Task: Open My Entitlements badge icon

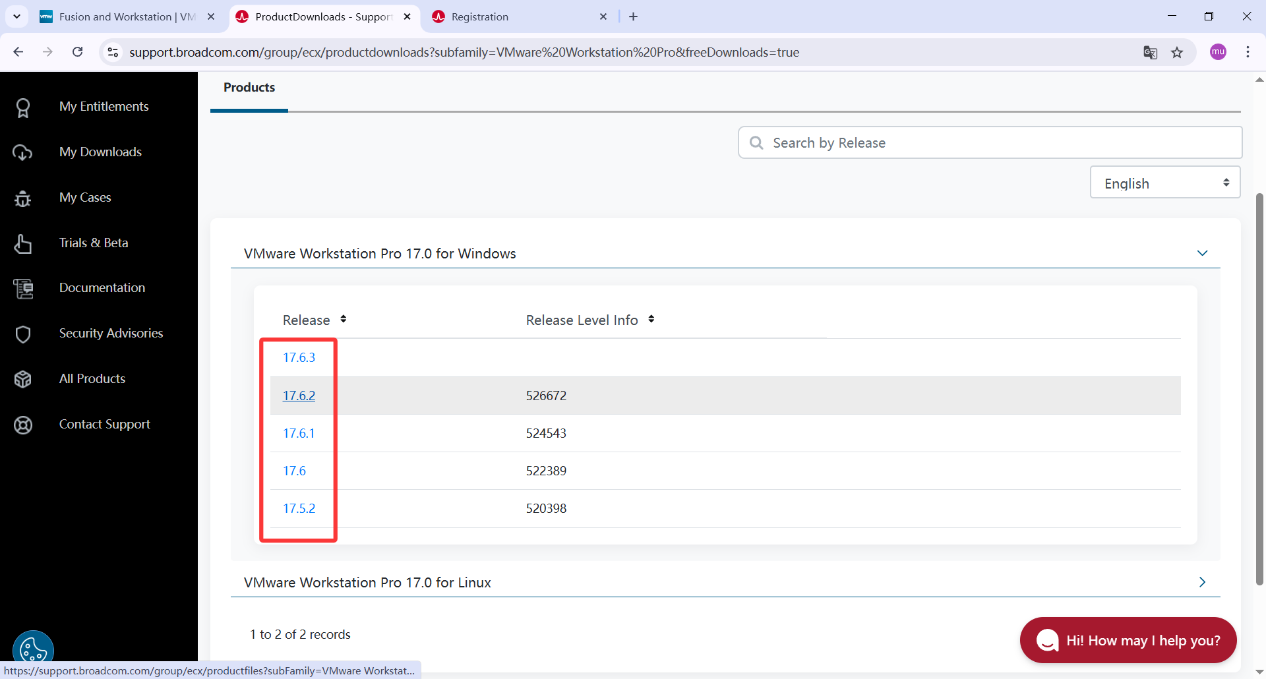Action: point(23,107)
